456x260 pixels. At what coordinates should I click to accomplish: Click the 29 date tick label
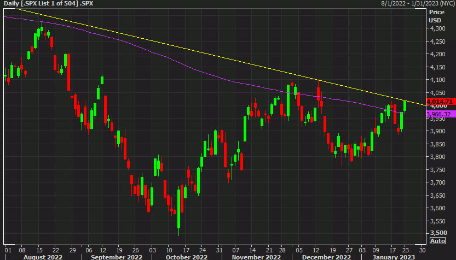coord(72,250)
